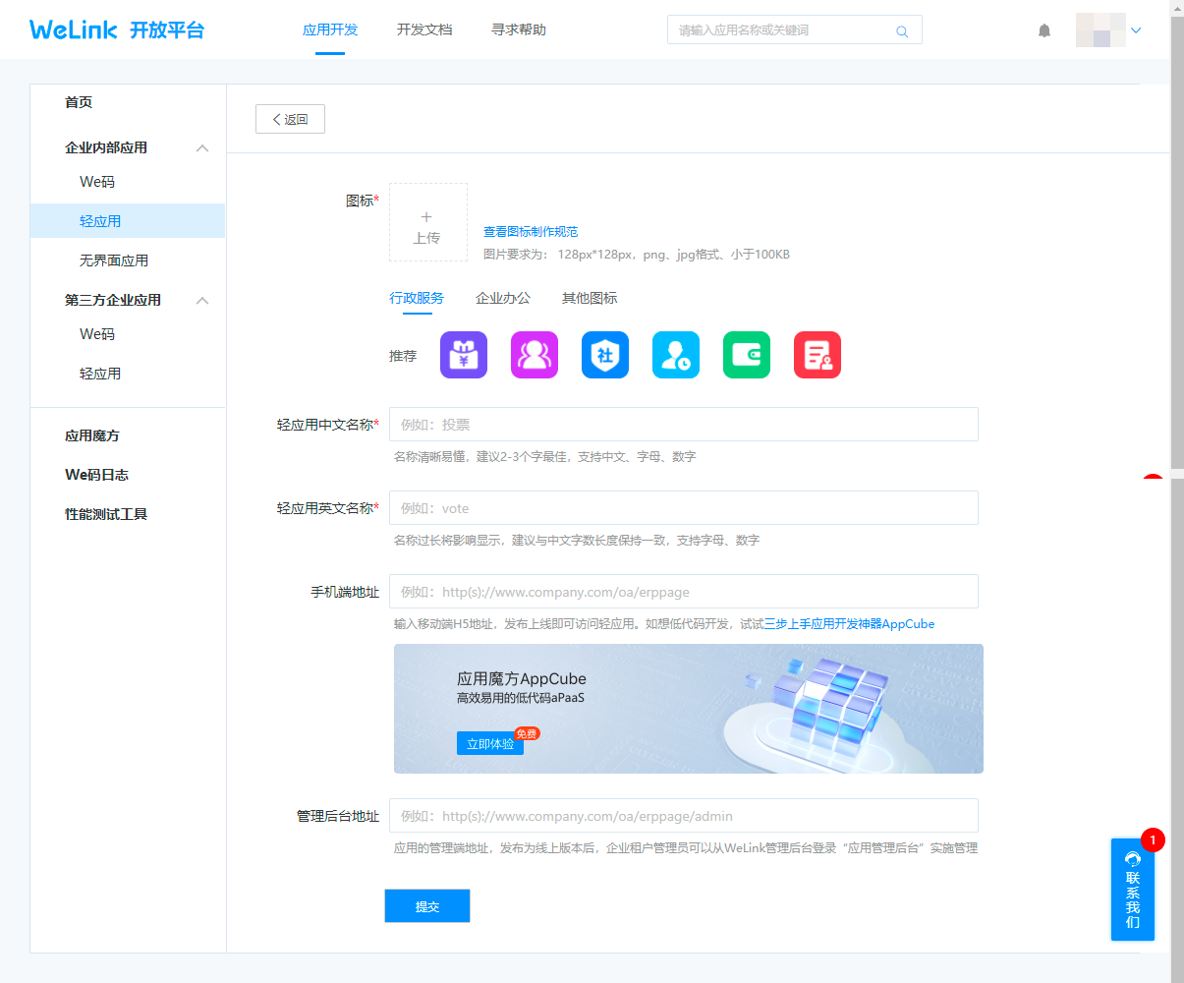The height and width of the screenshot is (983, 1184).
Task: Click the 应用的管理端地址 hint text
Action: (x=686, y=848)
